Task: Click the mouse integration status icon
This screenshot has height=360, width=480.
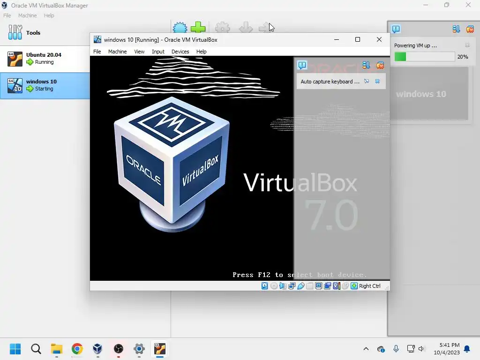Action: coord(345,286)
